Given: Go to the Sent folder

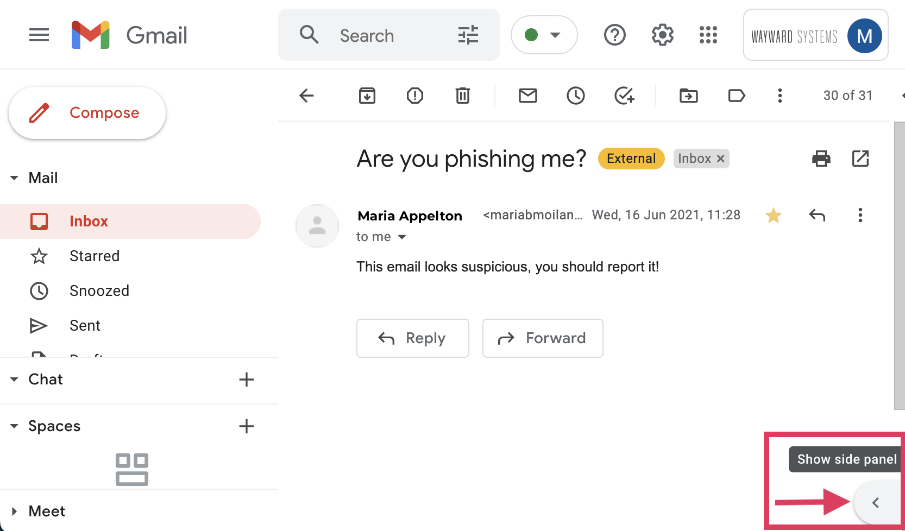Looking at the screenshot, I should coord(85,326).
